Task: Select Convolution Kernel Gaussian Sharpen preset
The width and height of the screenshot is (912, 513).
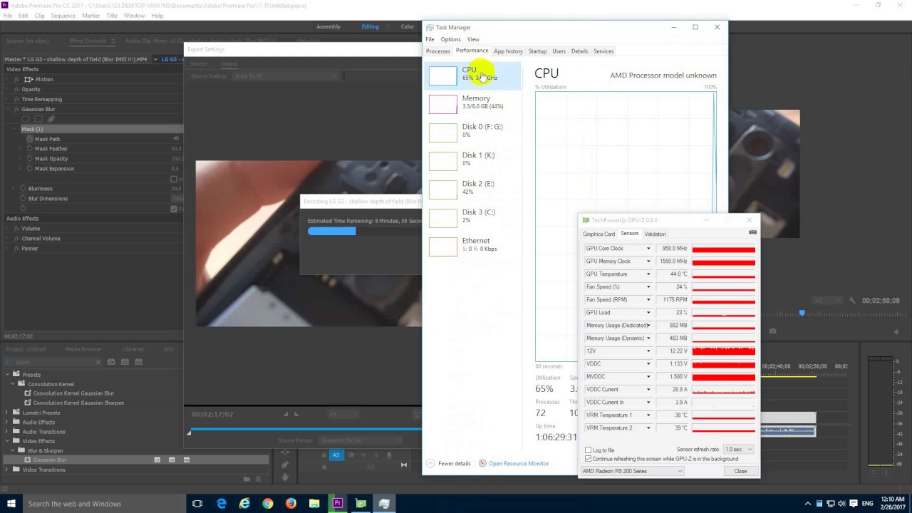Action: coord(78,403)
